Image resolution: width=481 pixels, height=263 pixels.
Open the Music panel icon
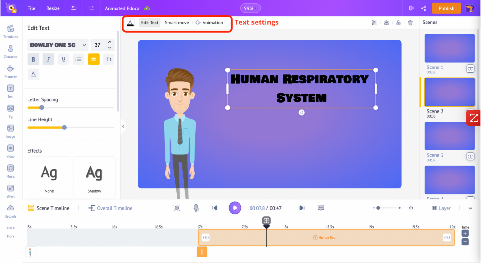coord(11,171)
